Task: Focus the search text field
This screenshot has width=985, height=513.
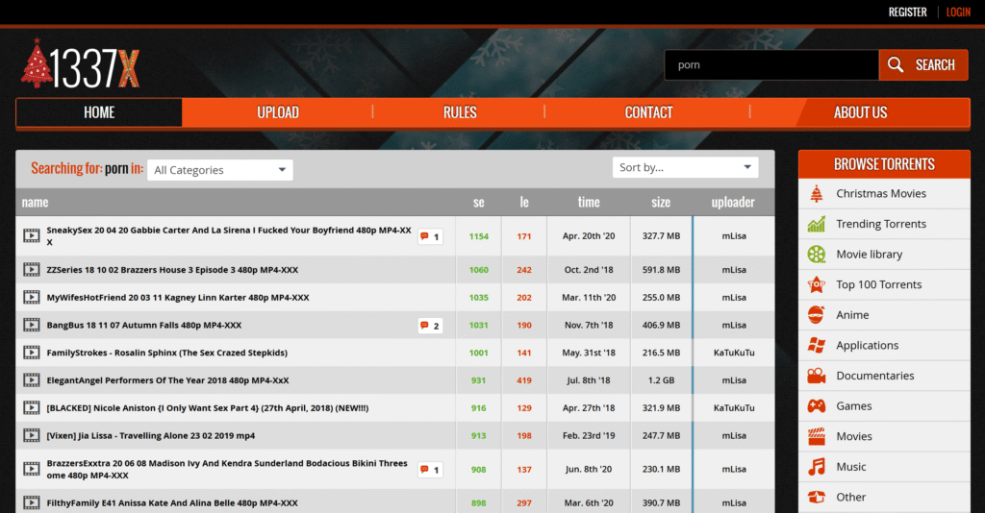Action: 770,65
